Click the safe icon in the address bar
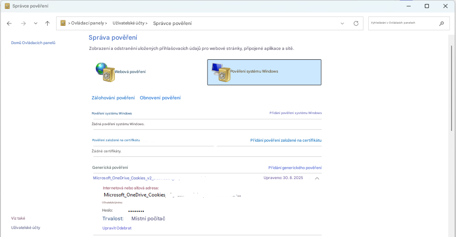 [63, 23]
